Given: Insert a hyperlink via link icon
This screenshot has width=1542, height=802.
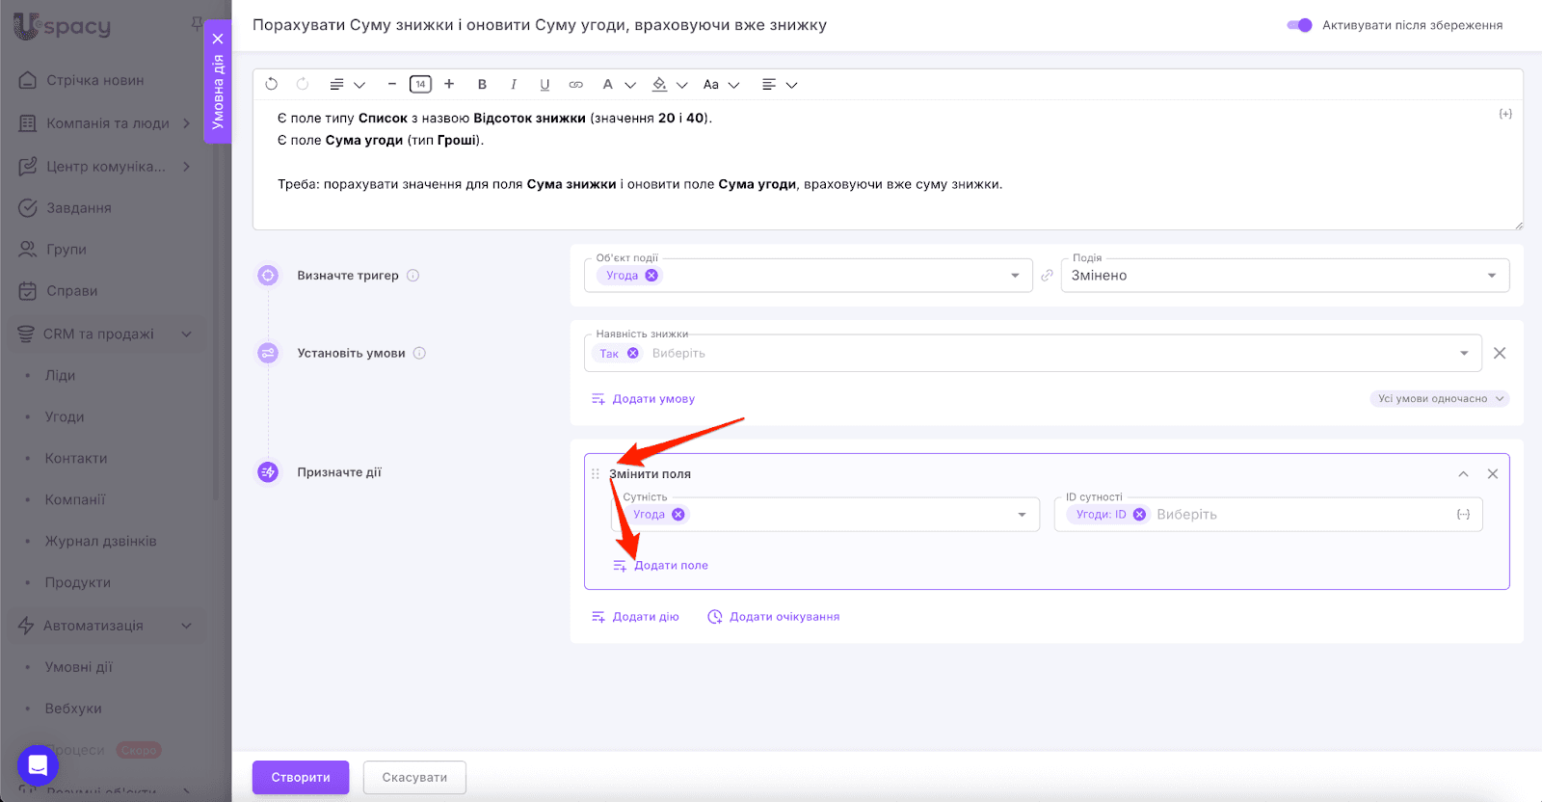Looking at the screenshot, I should (575, 85).
